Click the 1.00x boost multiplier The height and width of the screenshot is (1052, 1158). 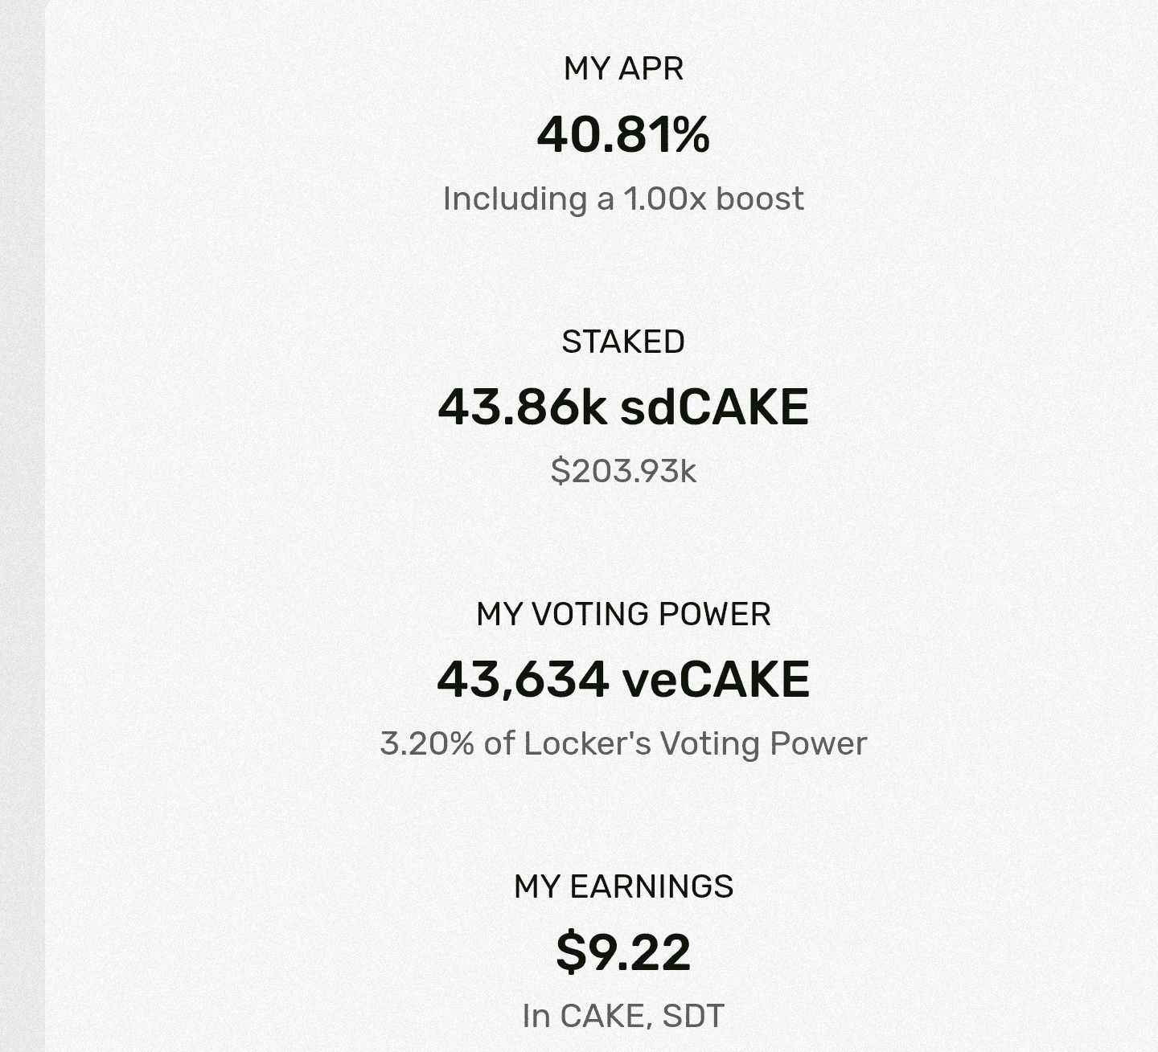666,199
